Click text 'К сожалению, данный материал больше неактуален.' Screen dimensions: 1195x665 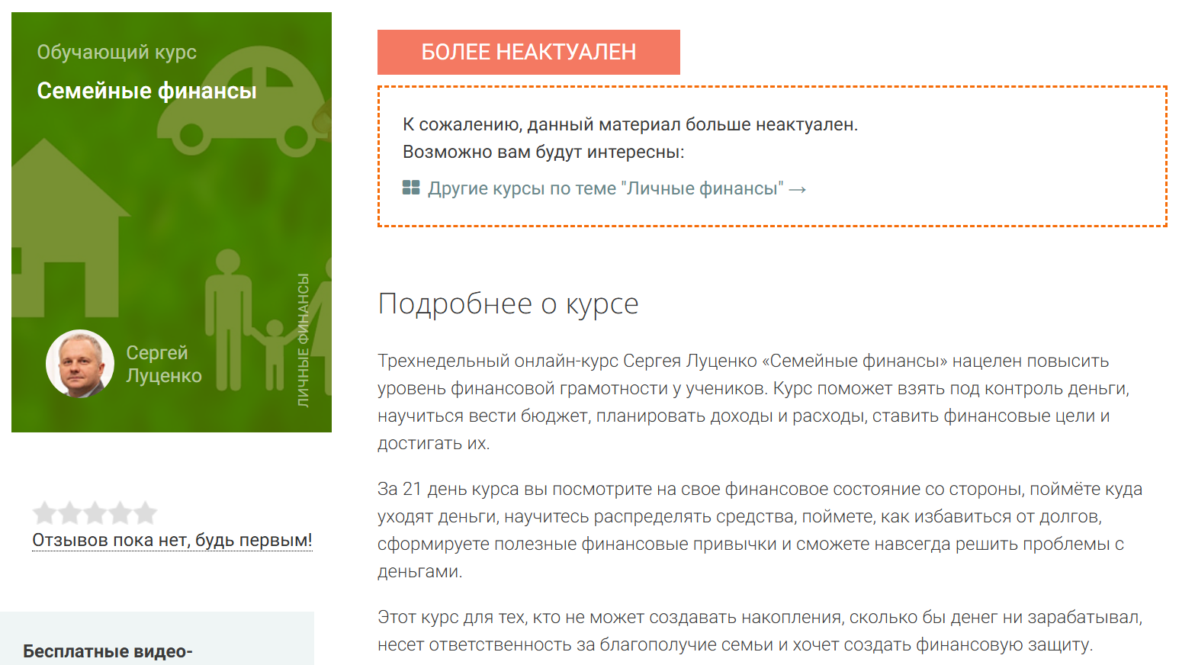(x=630, y=124)
